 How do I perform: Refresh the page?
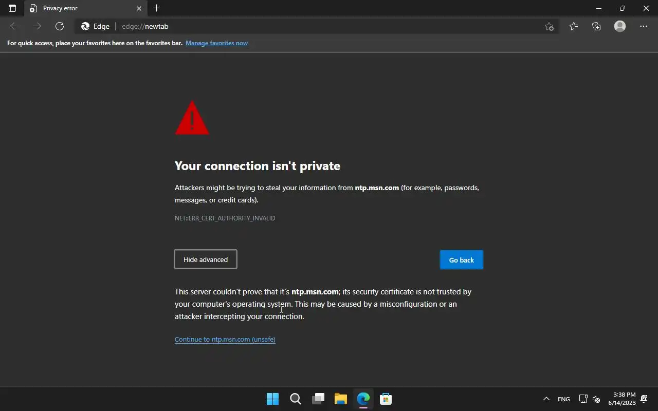(60, 26)
